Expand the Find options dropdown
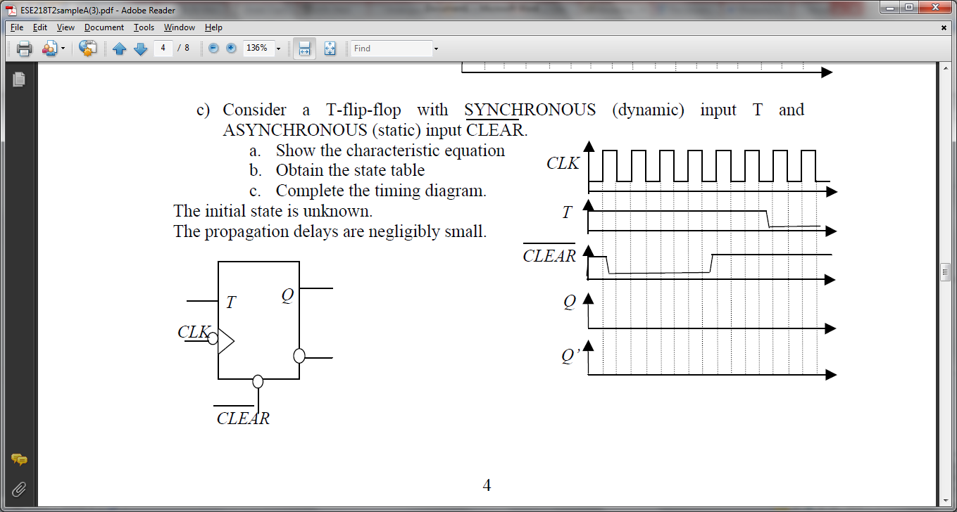 tap(435, 48)
